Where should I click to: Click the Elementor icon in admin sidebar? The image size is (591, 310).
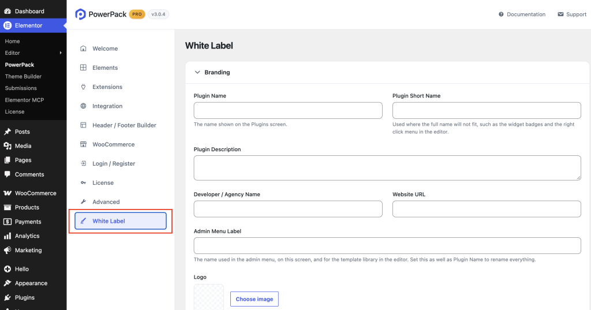[x=7, y=25]
